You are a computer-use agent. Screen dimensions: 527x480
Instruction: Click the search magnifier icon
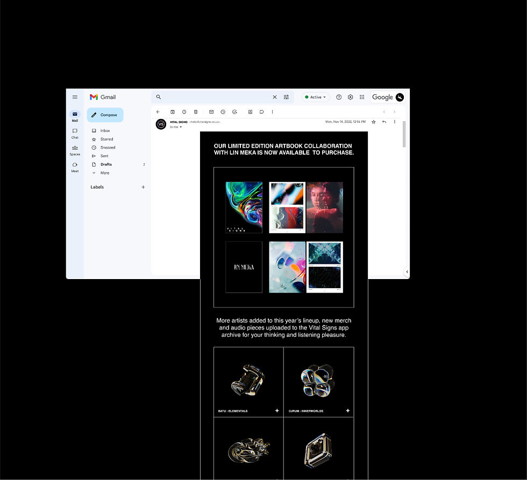(x=158, y=97)
